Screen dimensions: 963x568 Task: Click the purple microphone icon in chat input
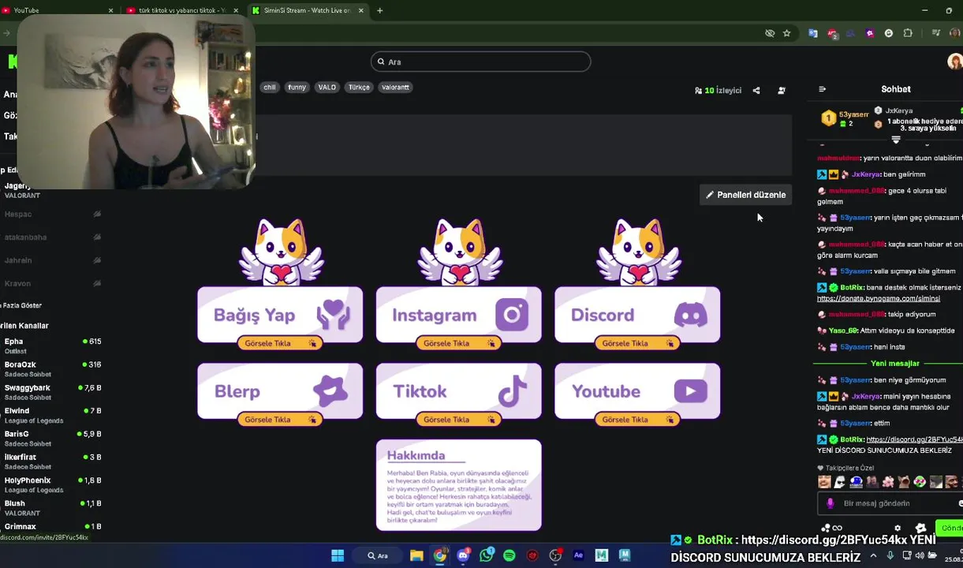click(830, 503)
